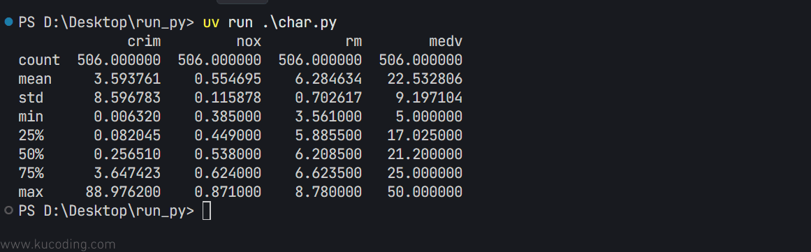Click the dark tab stub at top
Viewport: 811px width, 252px height.
(242, 1)
